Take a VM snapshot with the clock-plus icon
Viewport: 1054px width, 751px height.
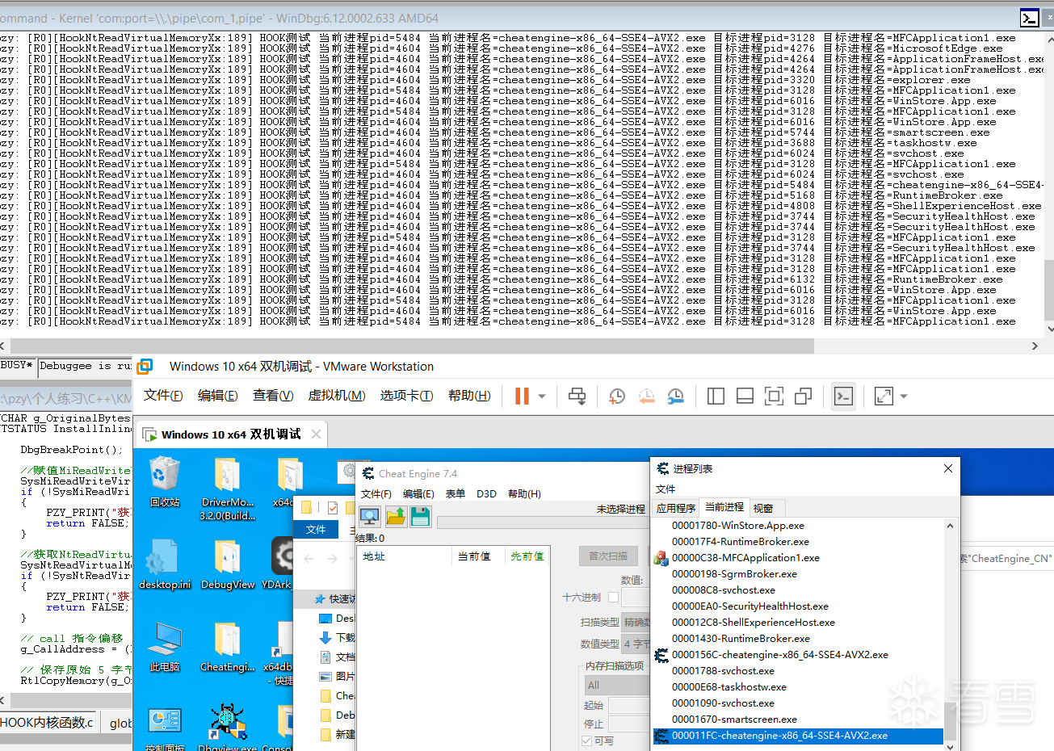pyautogui.click(x=617, y=396)
